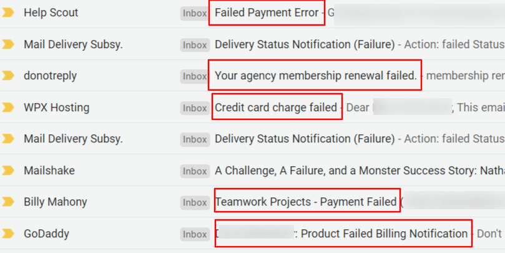Click importance marker next to Billy Mahony
This screenshot has height=253, width=505.
click(8, 202)
